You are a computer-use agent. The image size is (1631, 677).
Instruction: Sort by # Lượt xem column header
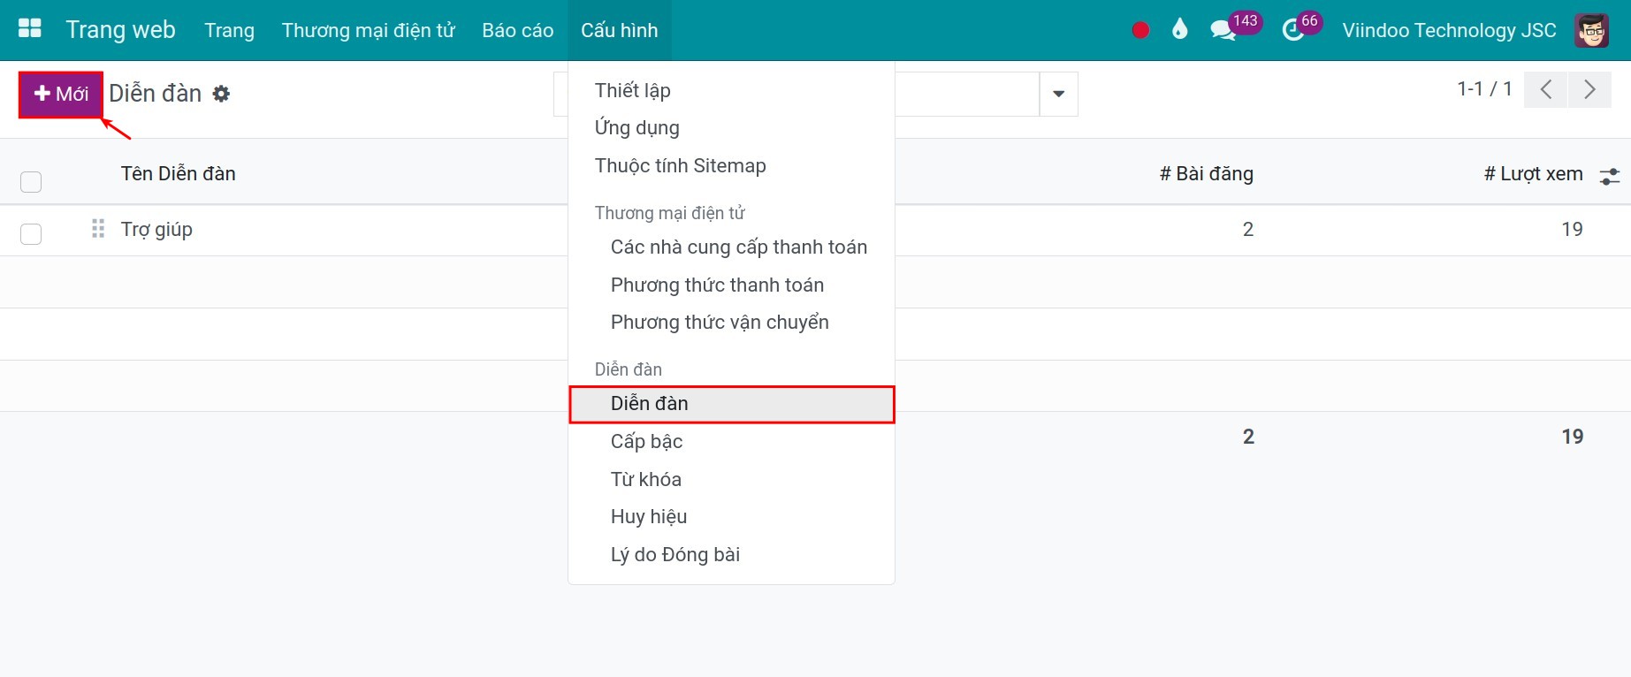[x=1533, y=173]
